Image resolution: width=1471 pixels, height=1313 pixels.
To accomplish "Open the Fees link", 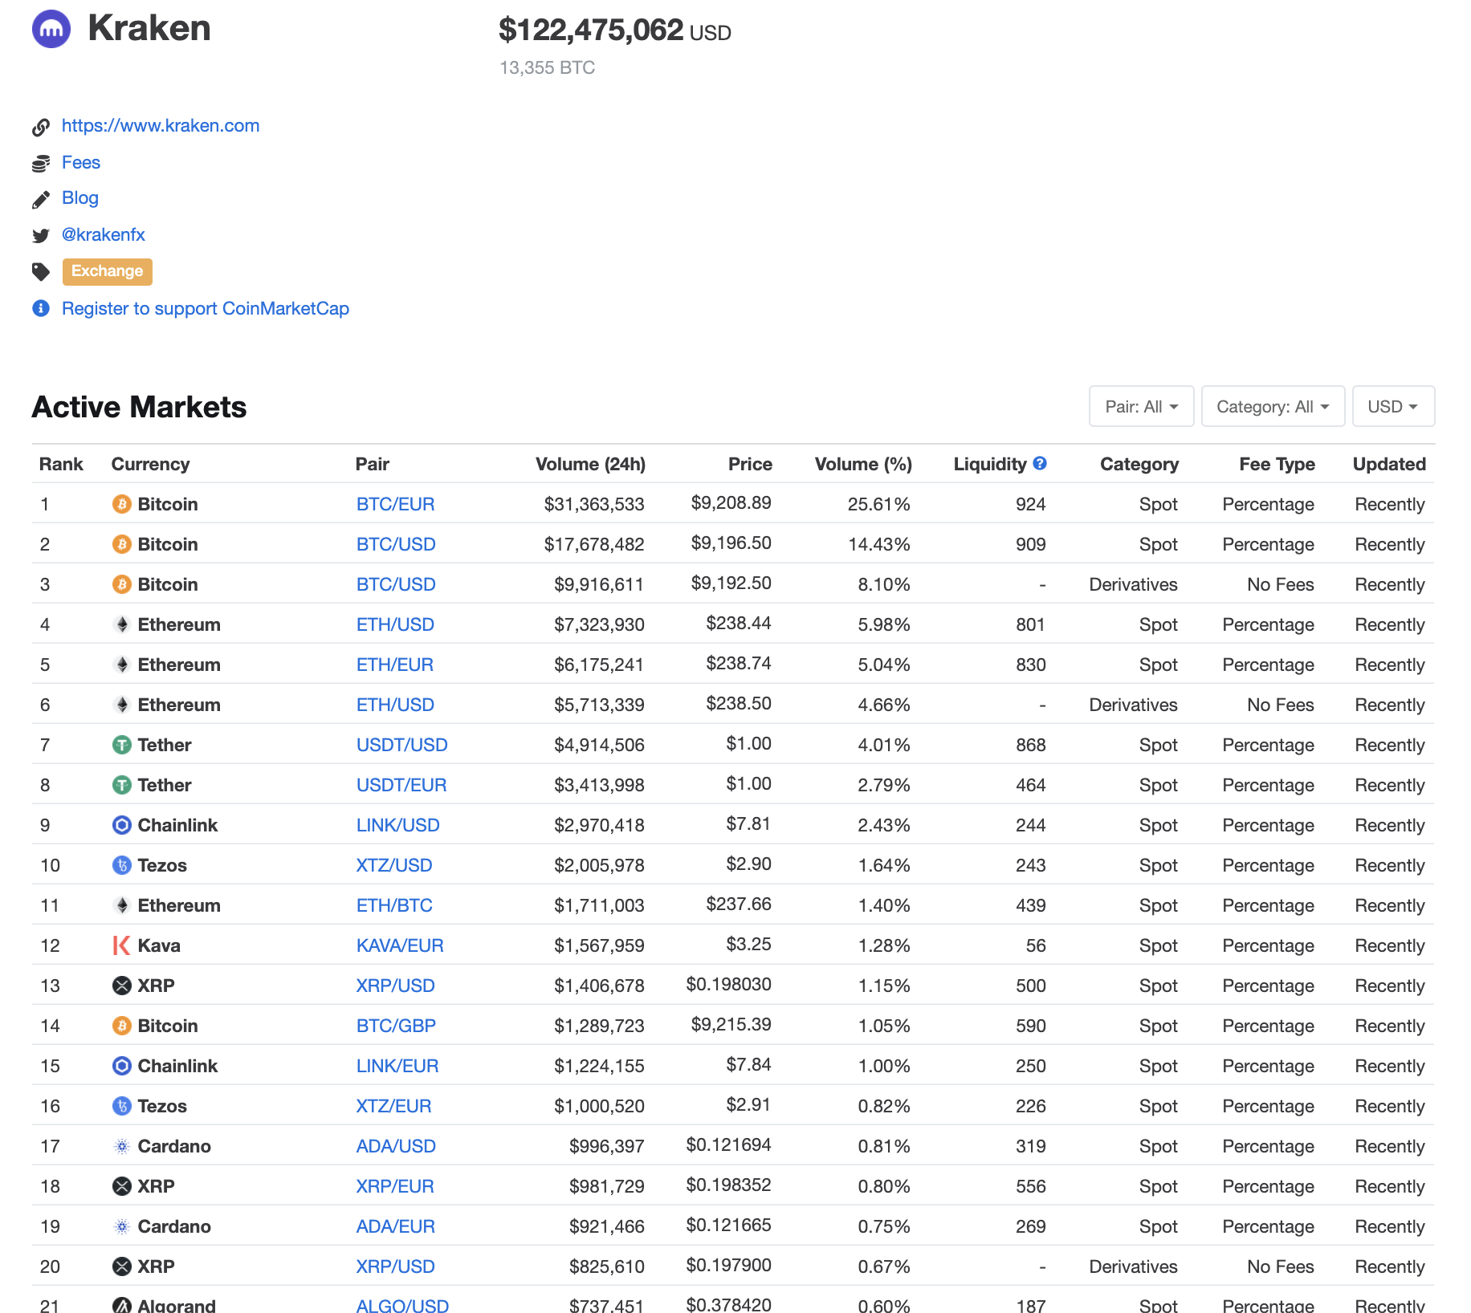I will pos(81,163).
